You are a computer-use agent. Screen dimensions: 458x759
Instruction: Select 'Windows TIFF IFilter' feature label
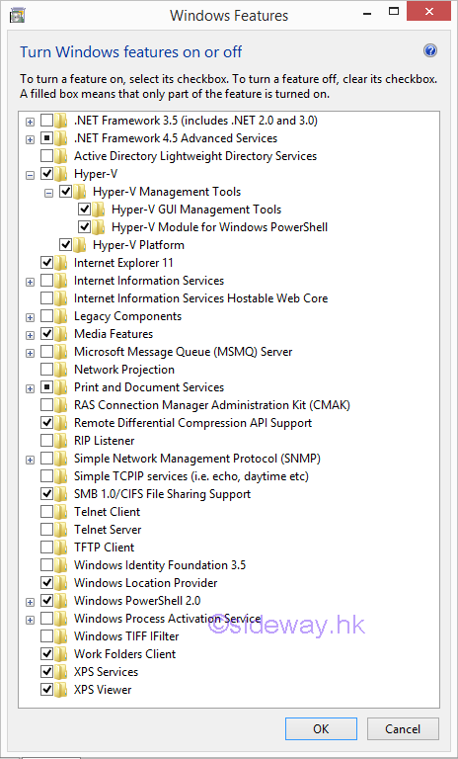tap(126, 636)
